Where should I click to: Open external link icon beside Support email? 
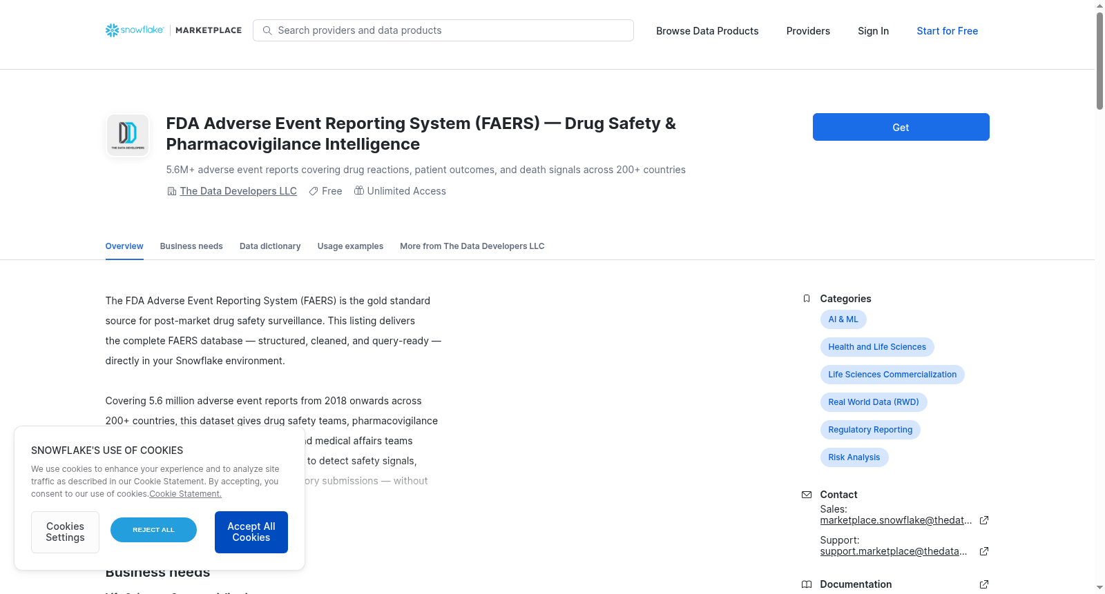point(984,551)
